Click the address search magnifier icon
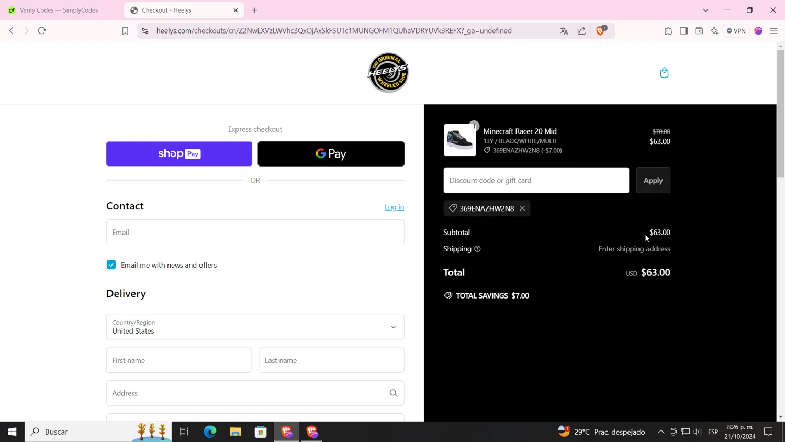 [x=394, y=393]
